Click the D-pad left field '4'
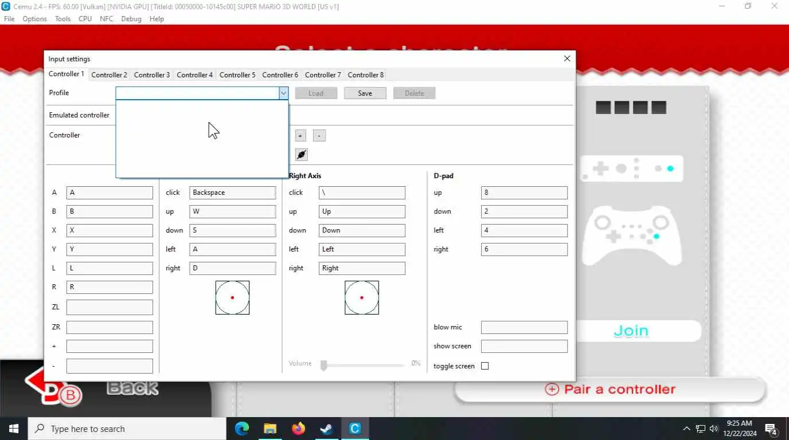Image resolution: width=789 pixels, height=440 pixels. click(x=524, y=230)
